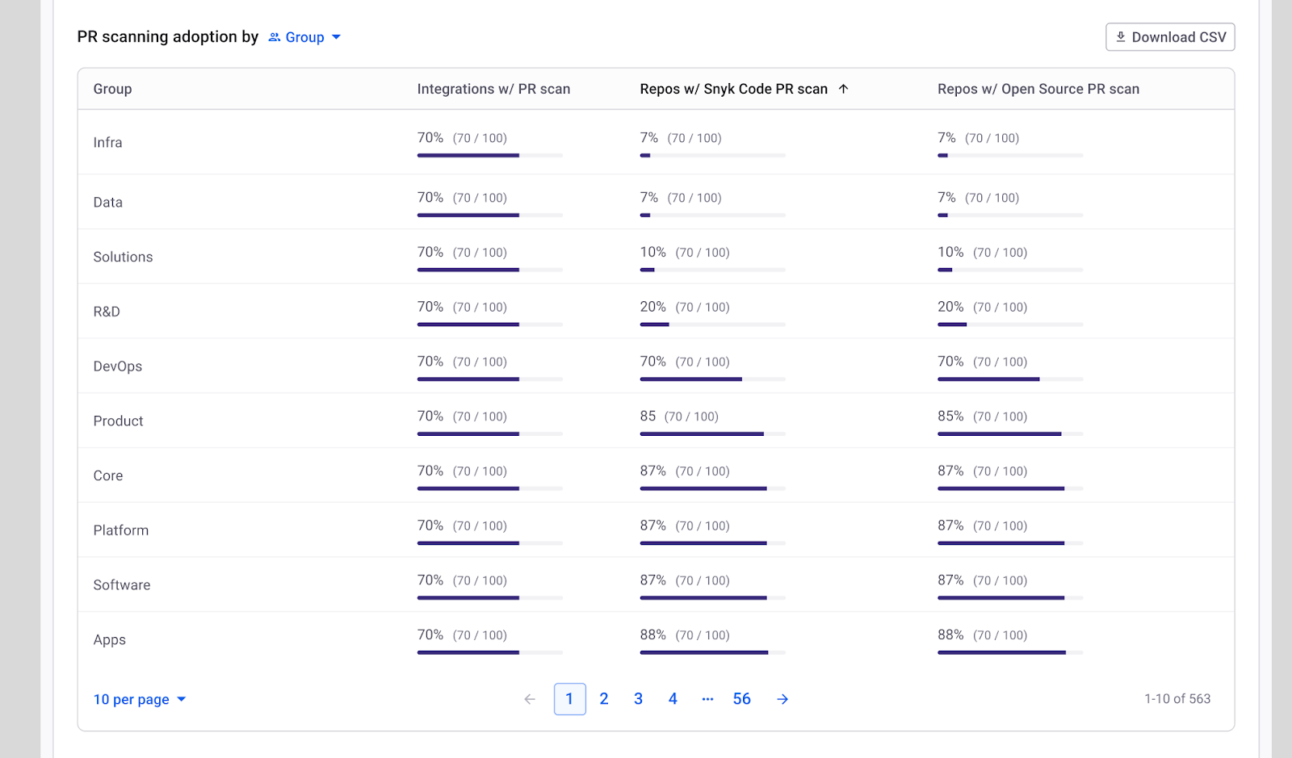Sort by Integrations w/ PR scan column
The height and width of the screenshot is (758, 1292).
[x=493, y=89]
